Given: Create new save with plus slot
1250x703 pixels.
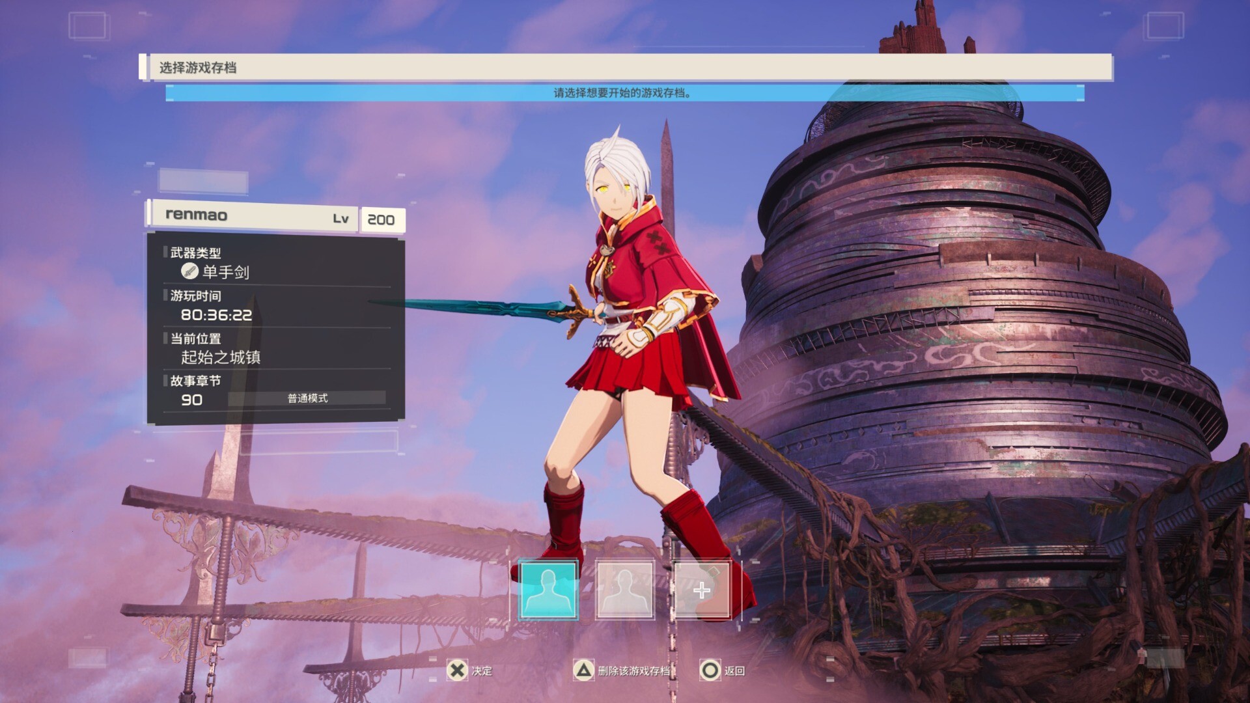Looking at the screenshot, I should 701,590.
